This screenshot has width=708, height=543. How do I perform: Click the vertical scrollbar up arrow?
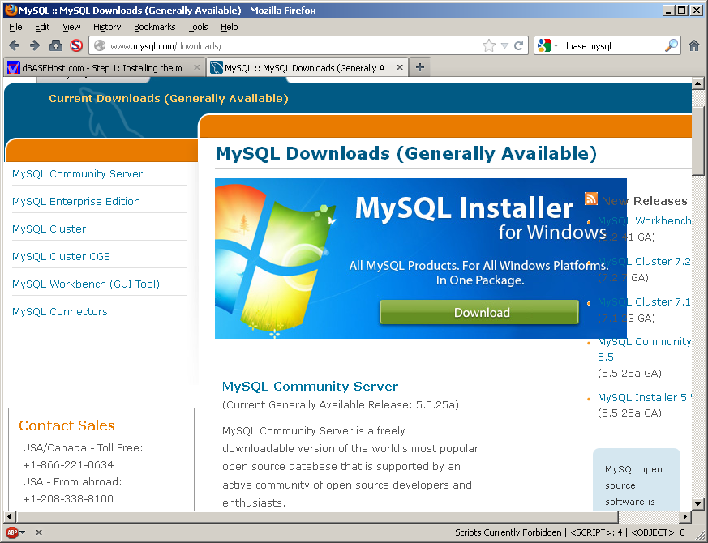698,83
